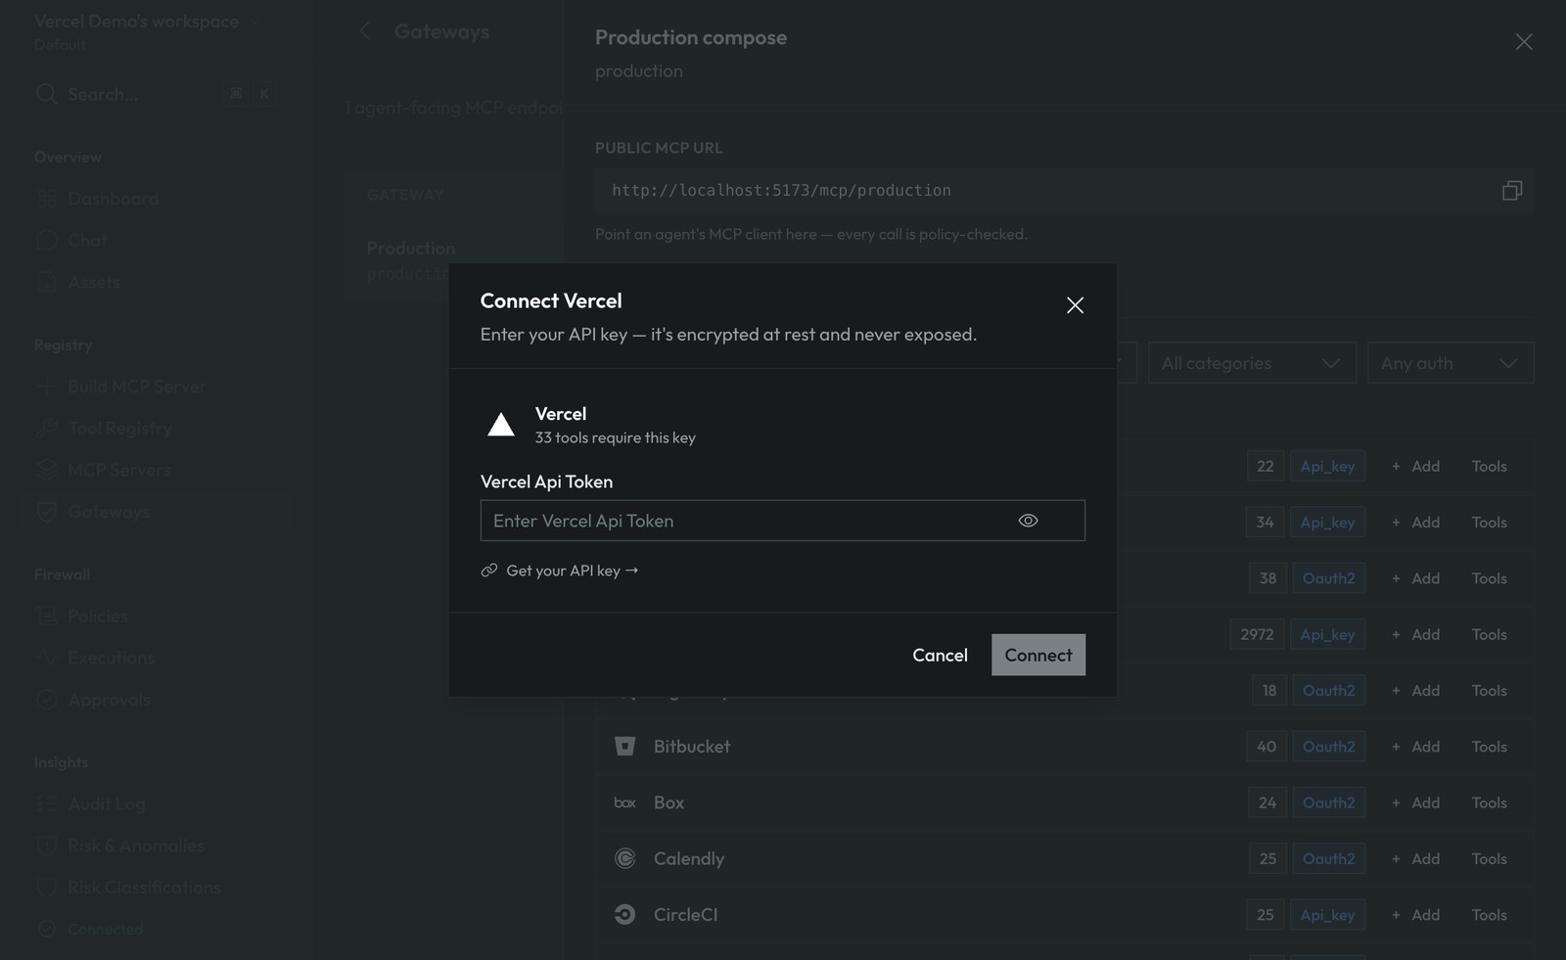Open Approvals in the sidebar

109,700
